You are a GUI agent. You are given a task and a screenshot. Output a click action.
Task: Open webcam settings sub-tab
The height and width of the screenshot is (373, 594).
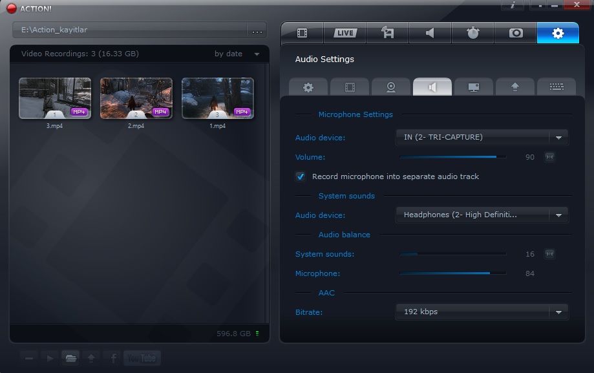coord(391,87)
